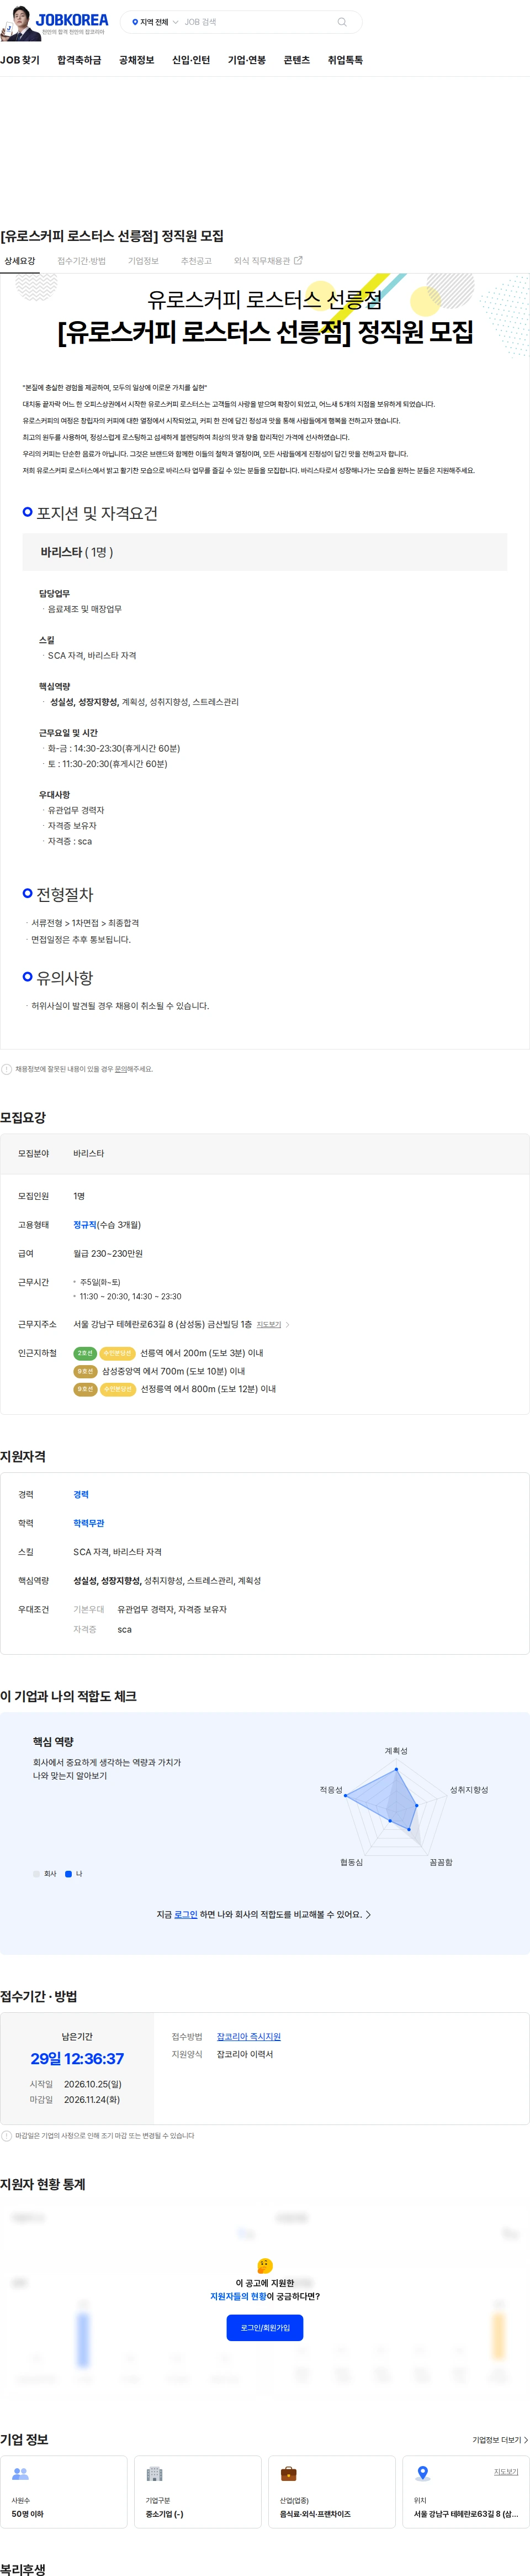Click the 9호선 badge beside 선정릉역
The height and width of the screenshot is (2576, 530).
[85, 1389]
